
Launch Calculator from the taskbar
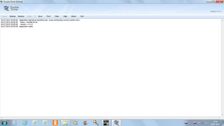15,123
